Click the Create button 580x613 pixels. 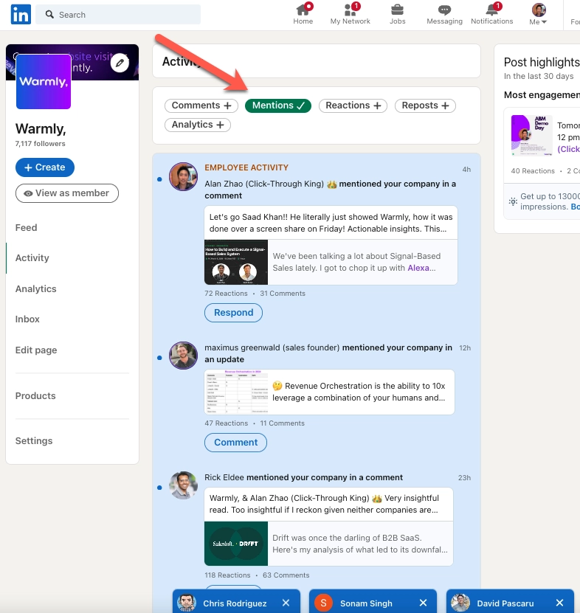(44, 167)
